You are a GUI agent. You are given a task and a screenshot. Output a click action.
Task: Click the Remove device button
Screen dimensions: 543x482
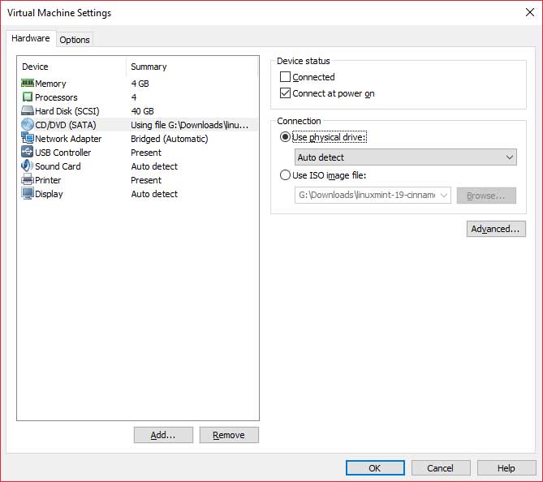(229, 435)
